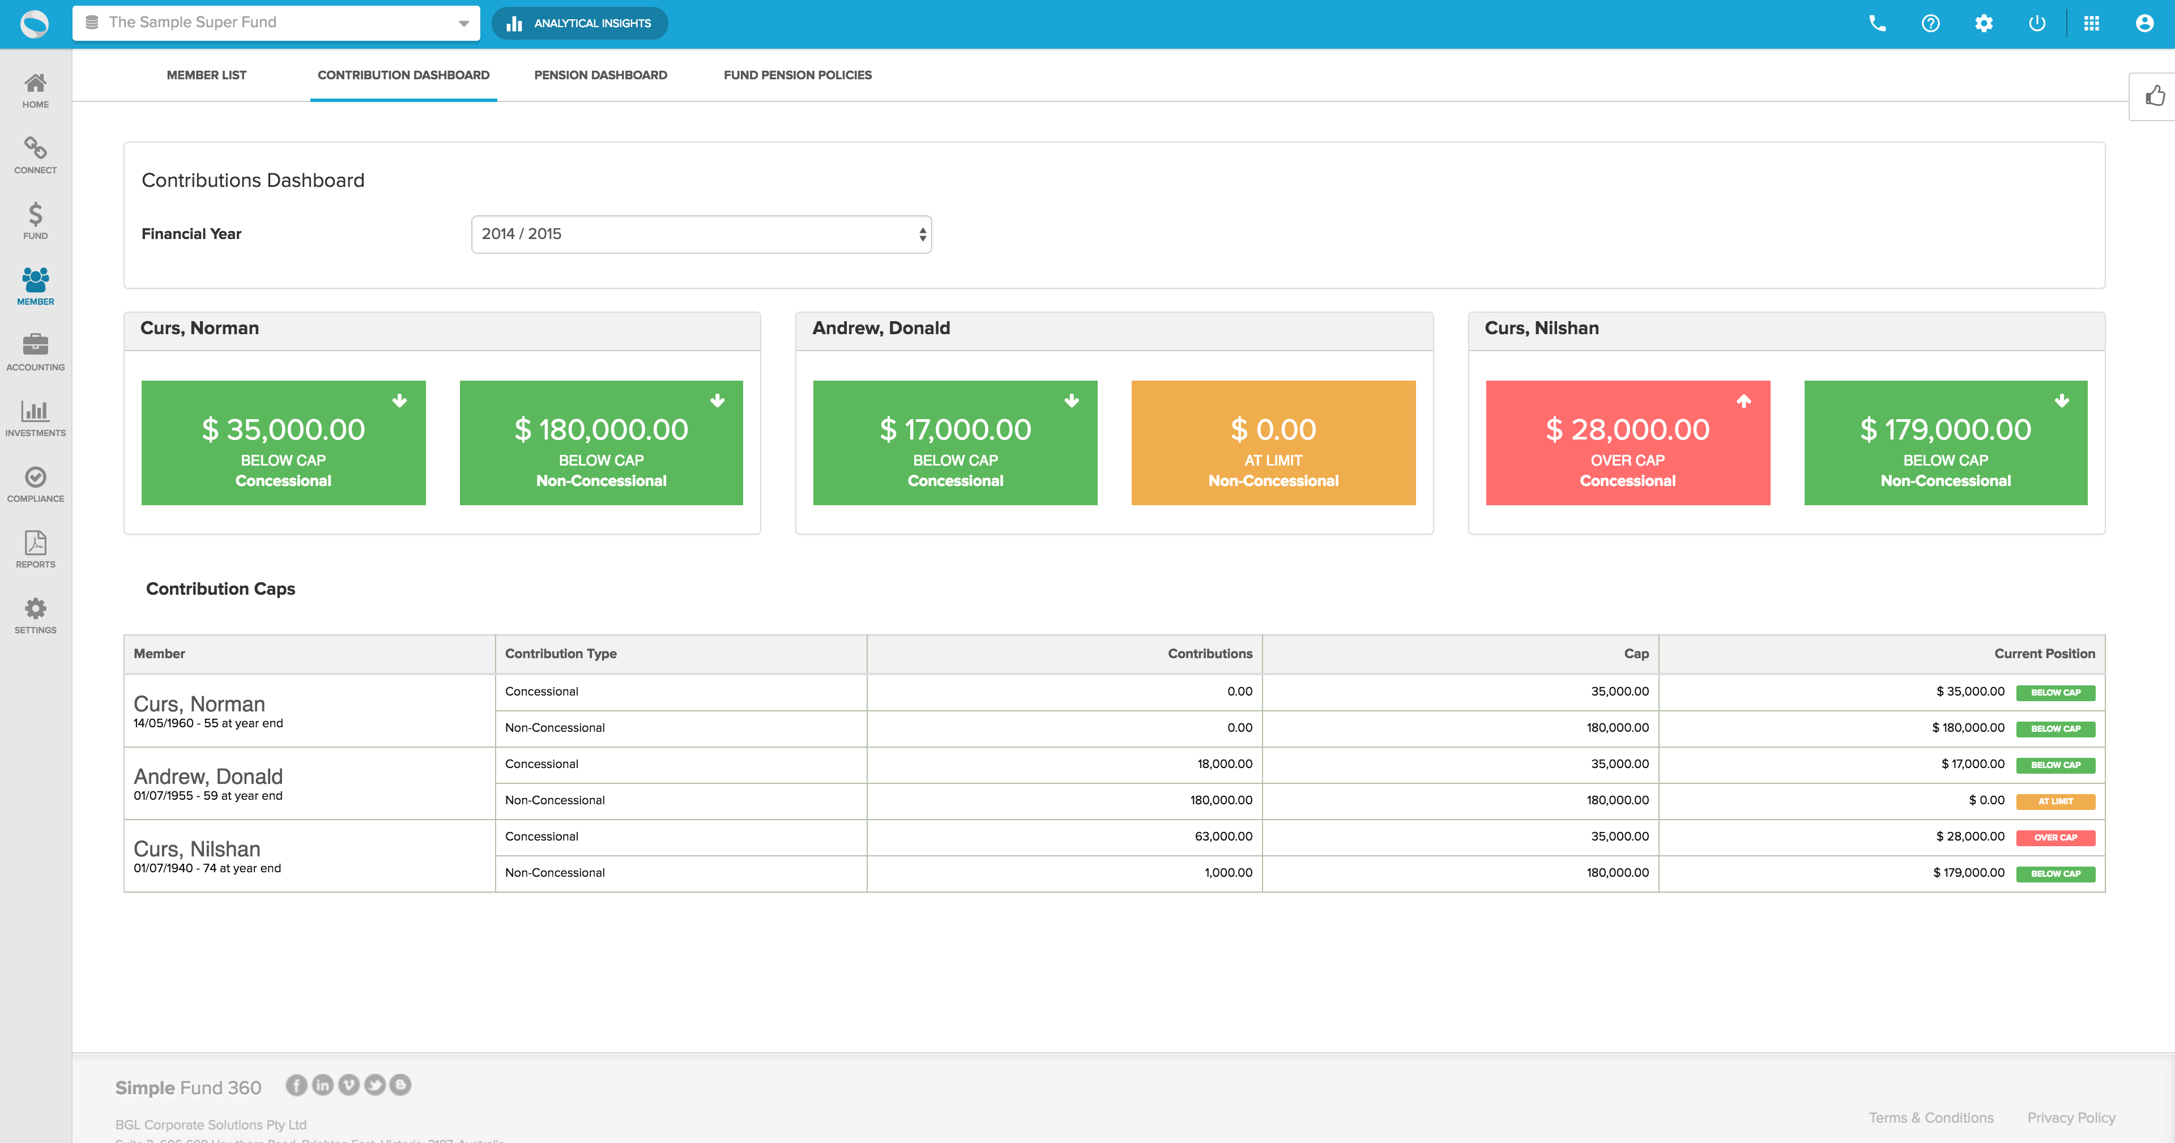Switch to the Pension Dashboard tab
The width and height of the screenshot is (2175, 1143).
point(600,75)
